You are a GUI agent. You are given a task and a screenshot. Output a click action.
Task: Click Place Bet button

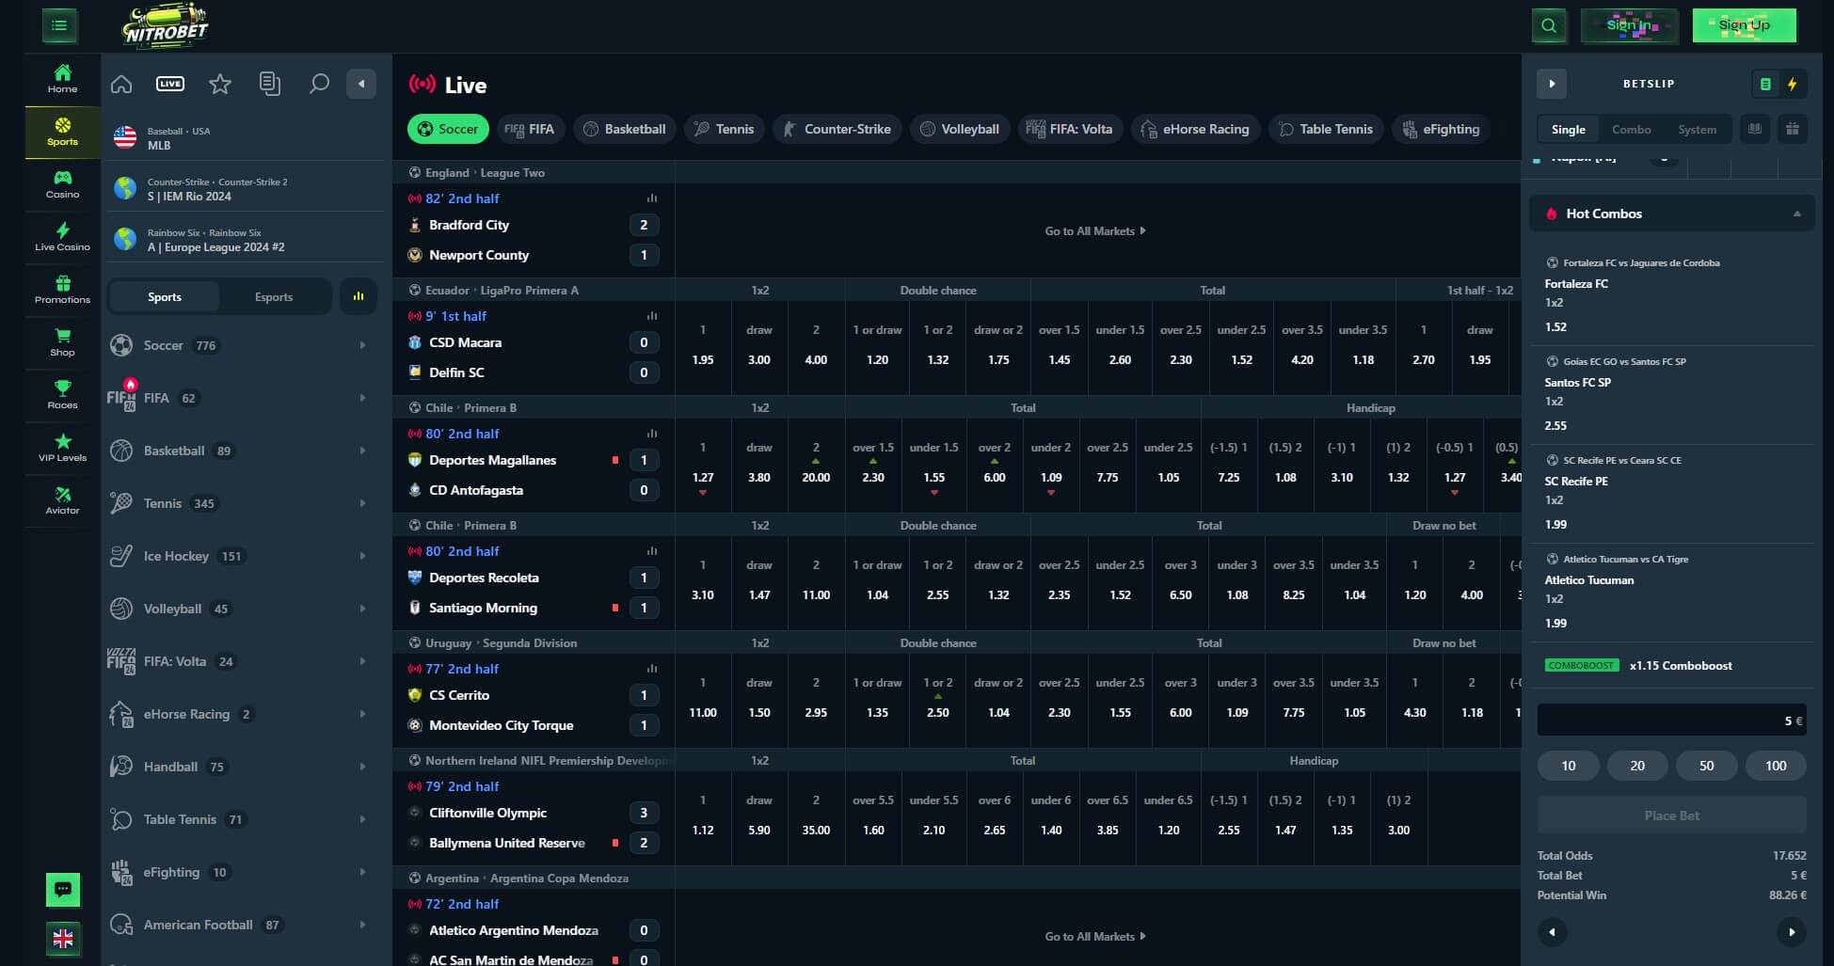pyautogui.click(x=1672, y=816)
